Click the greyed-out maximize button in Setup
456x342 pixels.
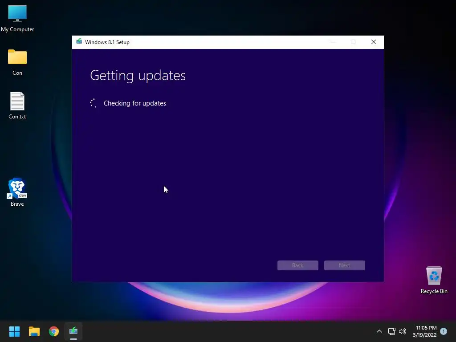353,42
